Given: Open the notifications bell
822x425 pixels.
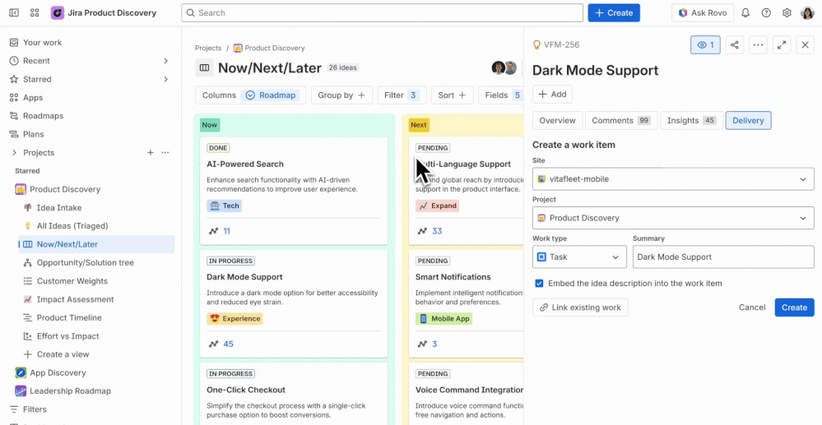Looking at the screenshot, I should coord(745,12).
